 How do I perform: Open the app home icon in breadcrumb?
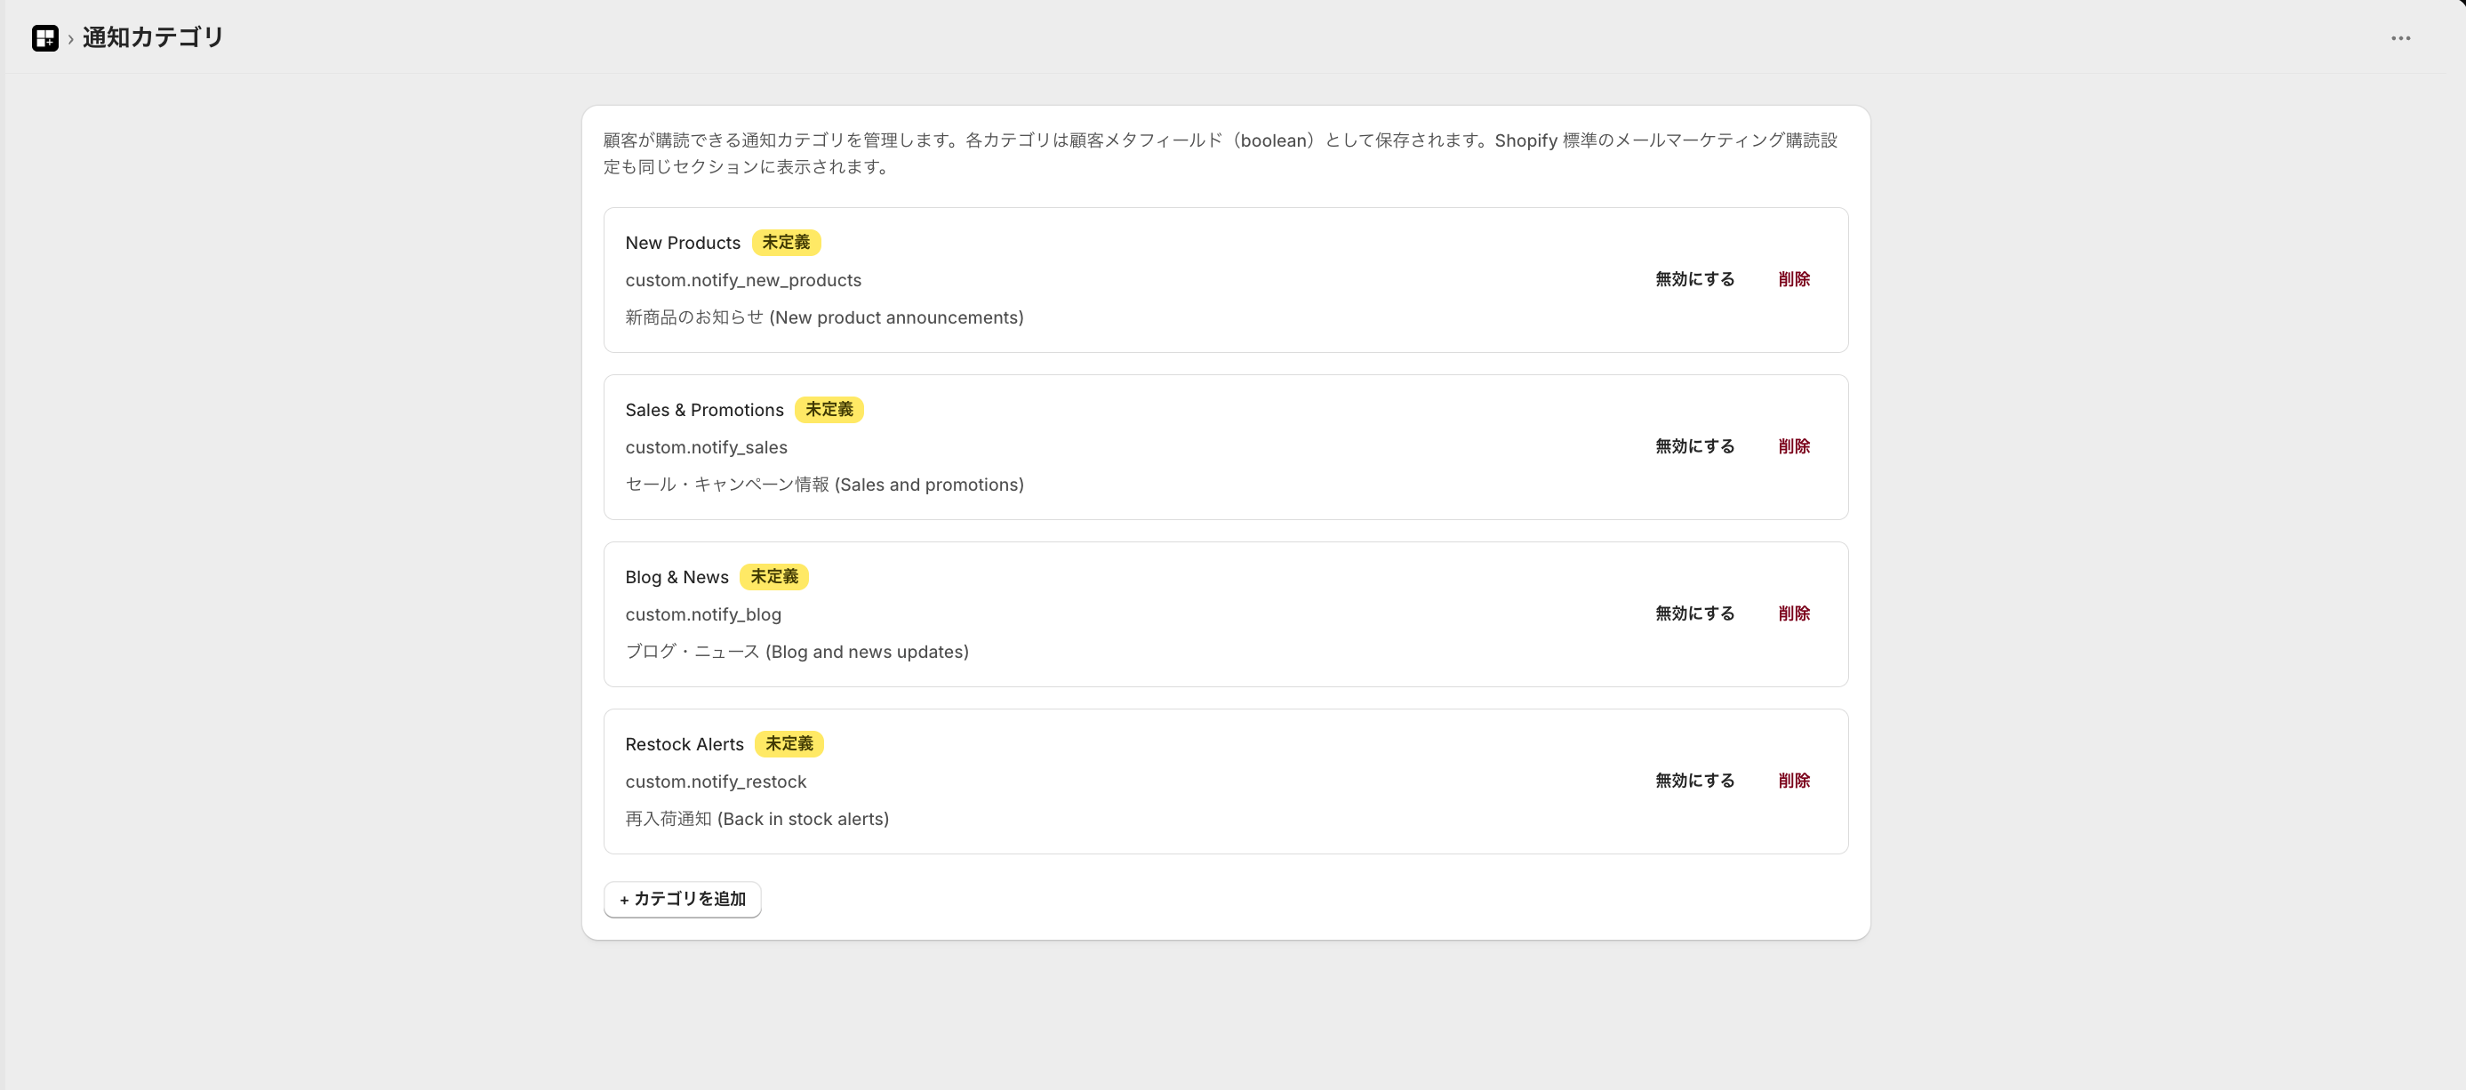point(45,38)
